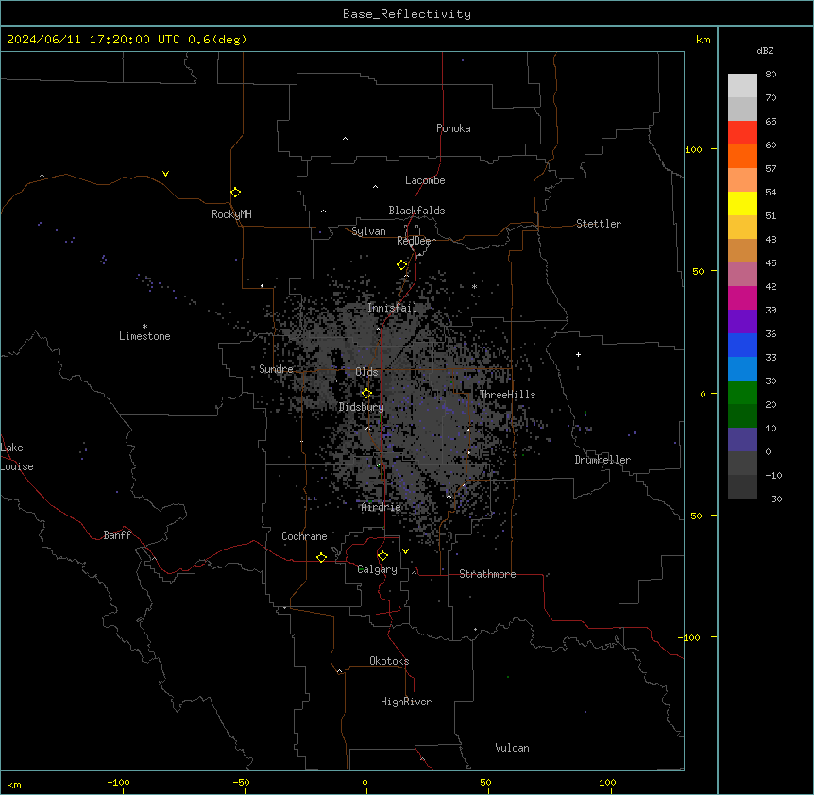
Task: Choose the green 30 dBZ legend swatch
Action: pyautogui.click(x=742, y=393)
